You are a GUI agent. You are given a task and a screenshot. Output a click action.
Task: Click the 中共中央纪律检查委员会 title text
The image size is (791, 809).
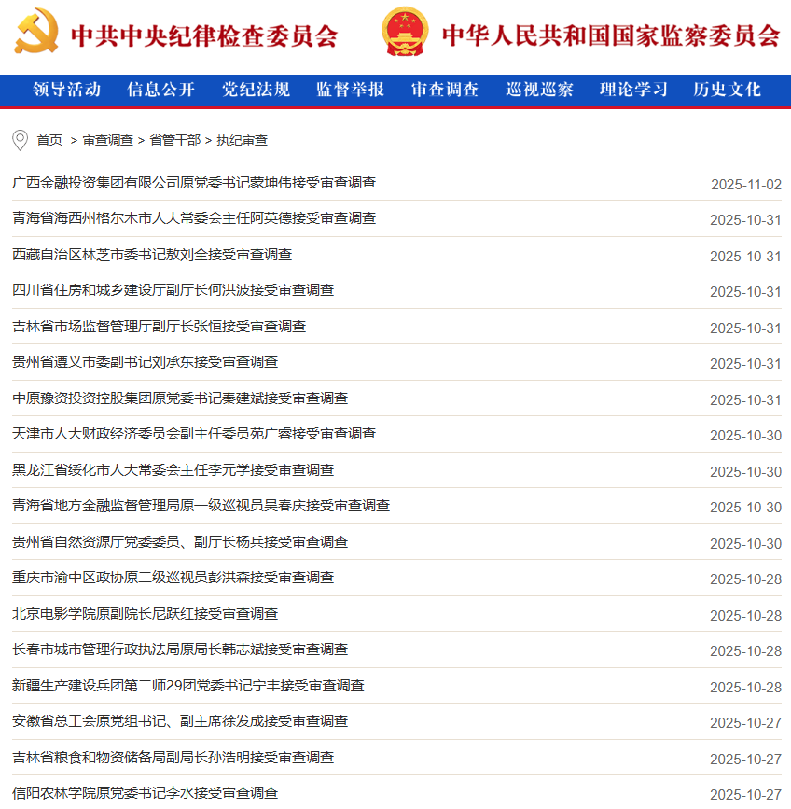pyautogui.click(x=203, y=35)
